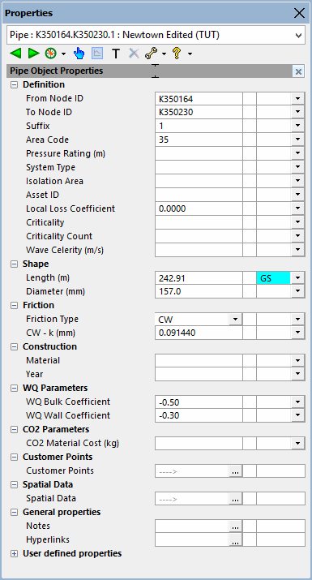
Task: Click the Suffix value field
Action: [x=199, y=126]
